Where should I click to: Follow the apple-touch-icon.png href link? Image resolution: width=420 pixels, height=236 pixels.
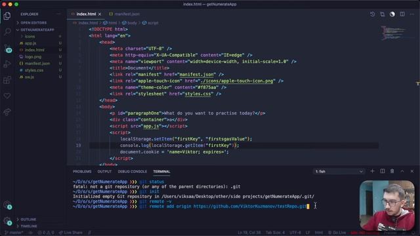237,81
